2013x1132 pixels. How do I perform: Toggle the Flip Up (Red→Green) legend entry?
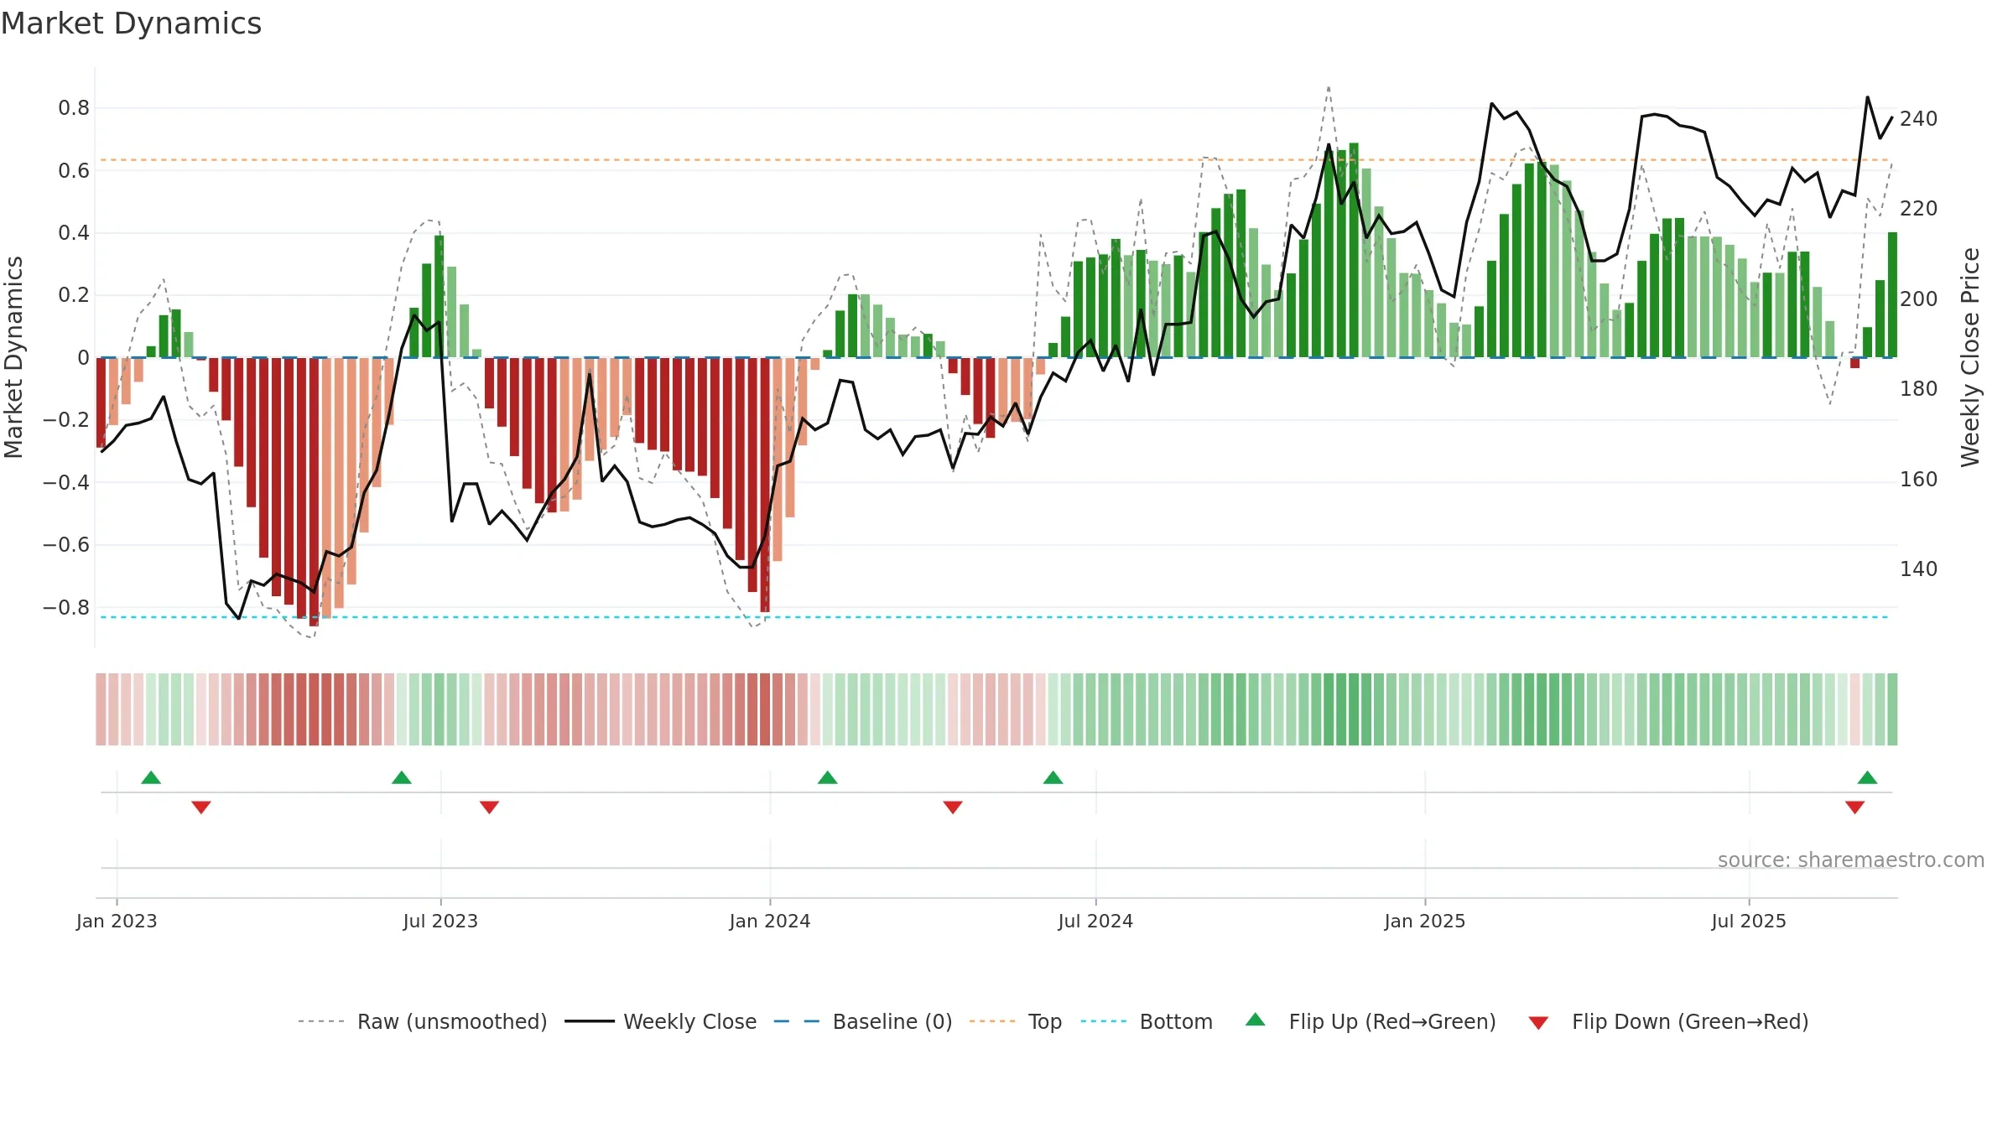point(1371,1021)
